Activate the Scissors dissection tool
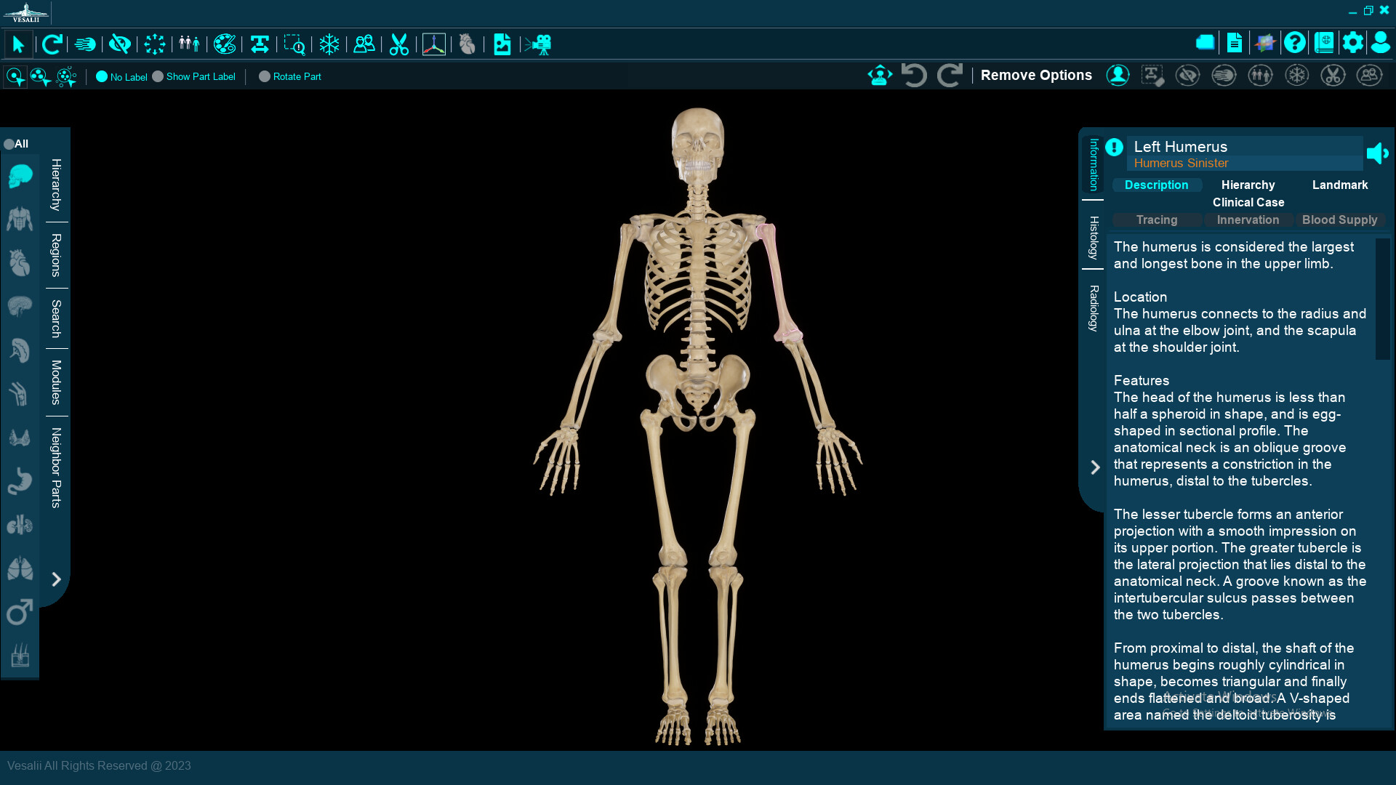 coord(398,44)
